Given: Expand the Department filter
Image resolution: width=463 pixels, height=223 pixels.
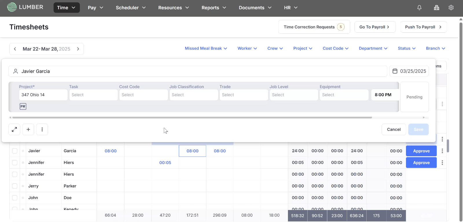Looking at the screenshot, I should point(373,48).
